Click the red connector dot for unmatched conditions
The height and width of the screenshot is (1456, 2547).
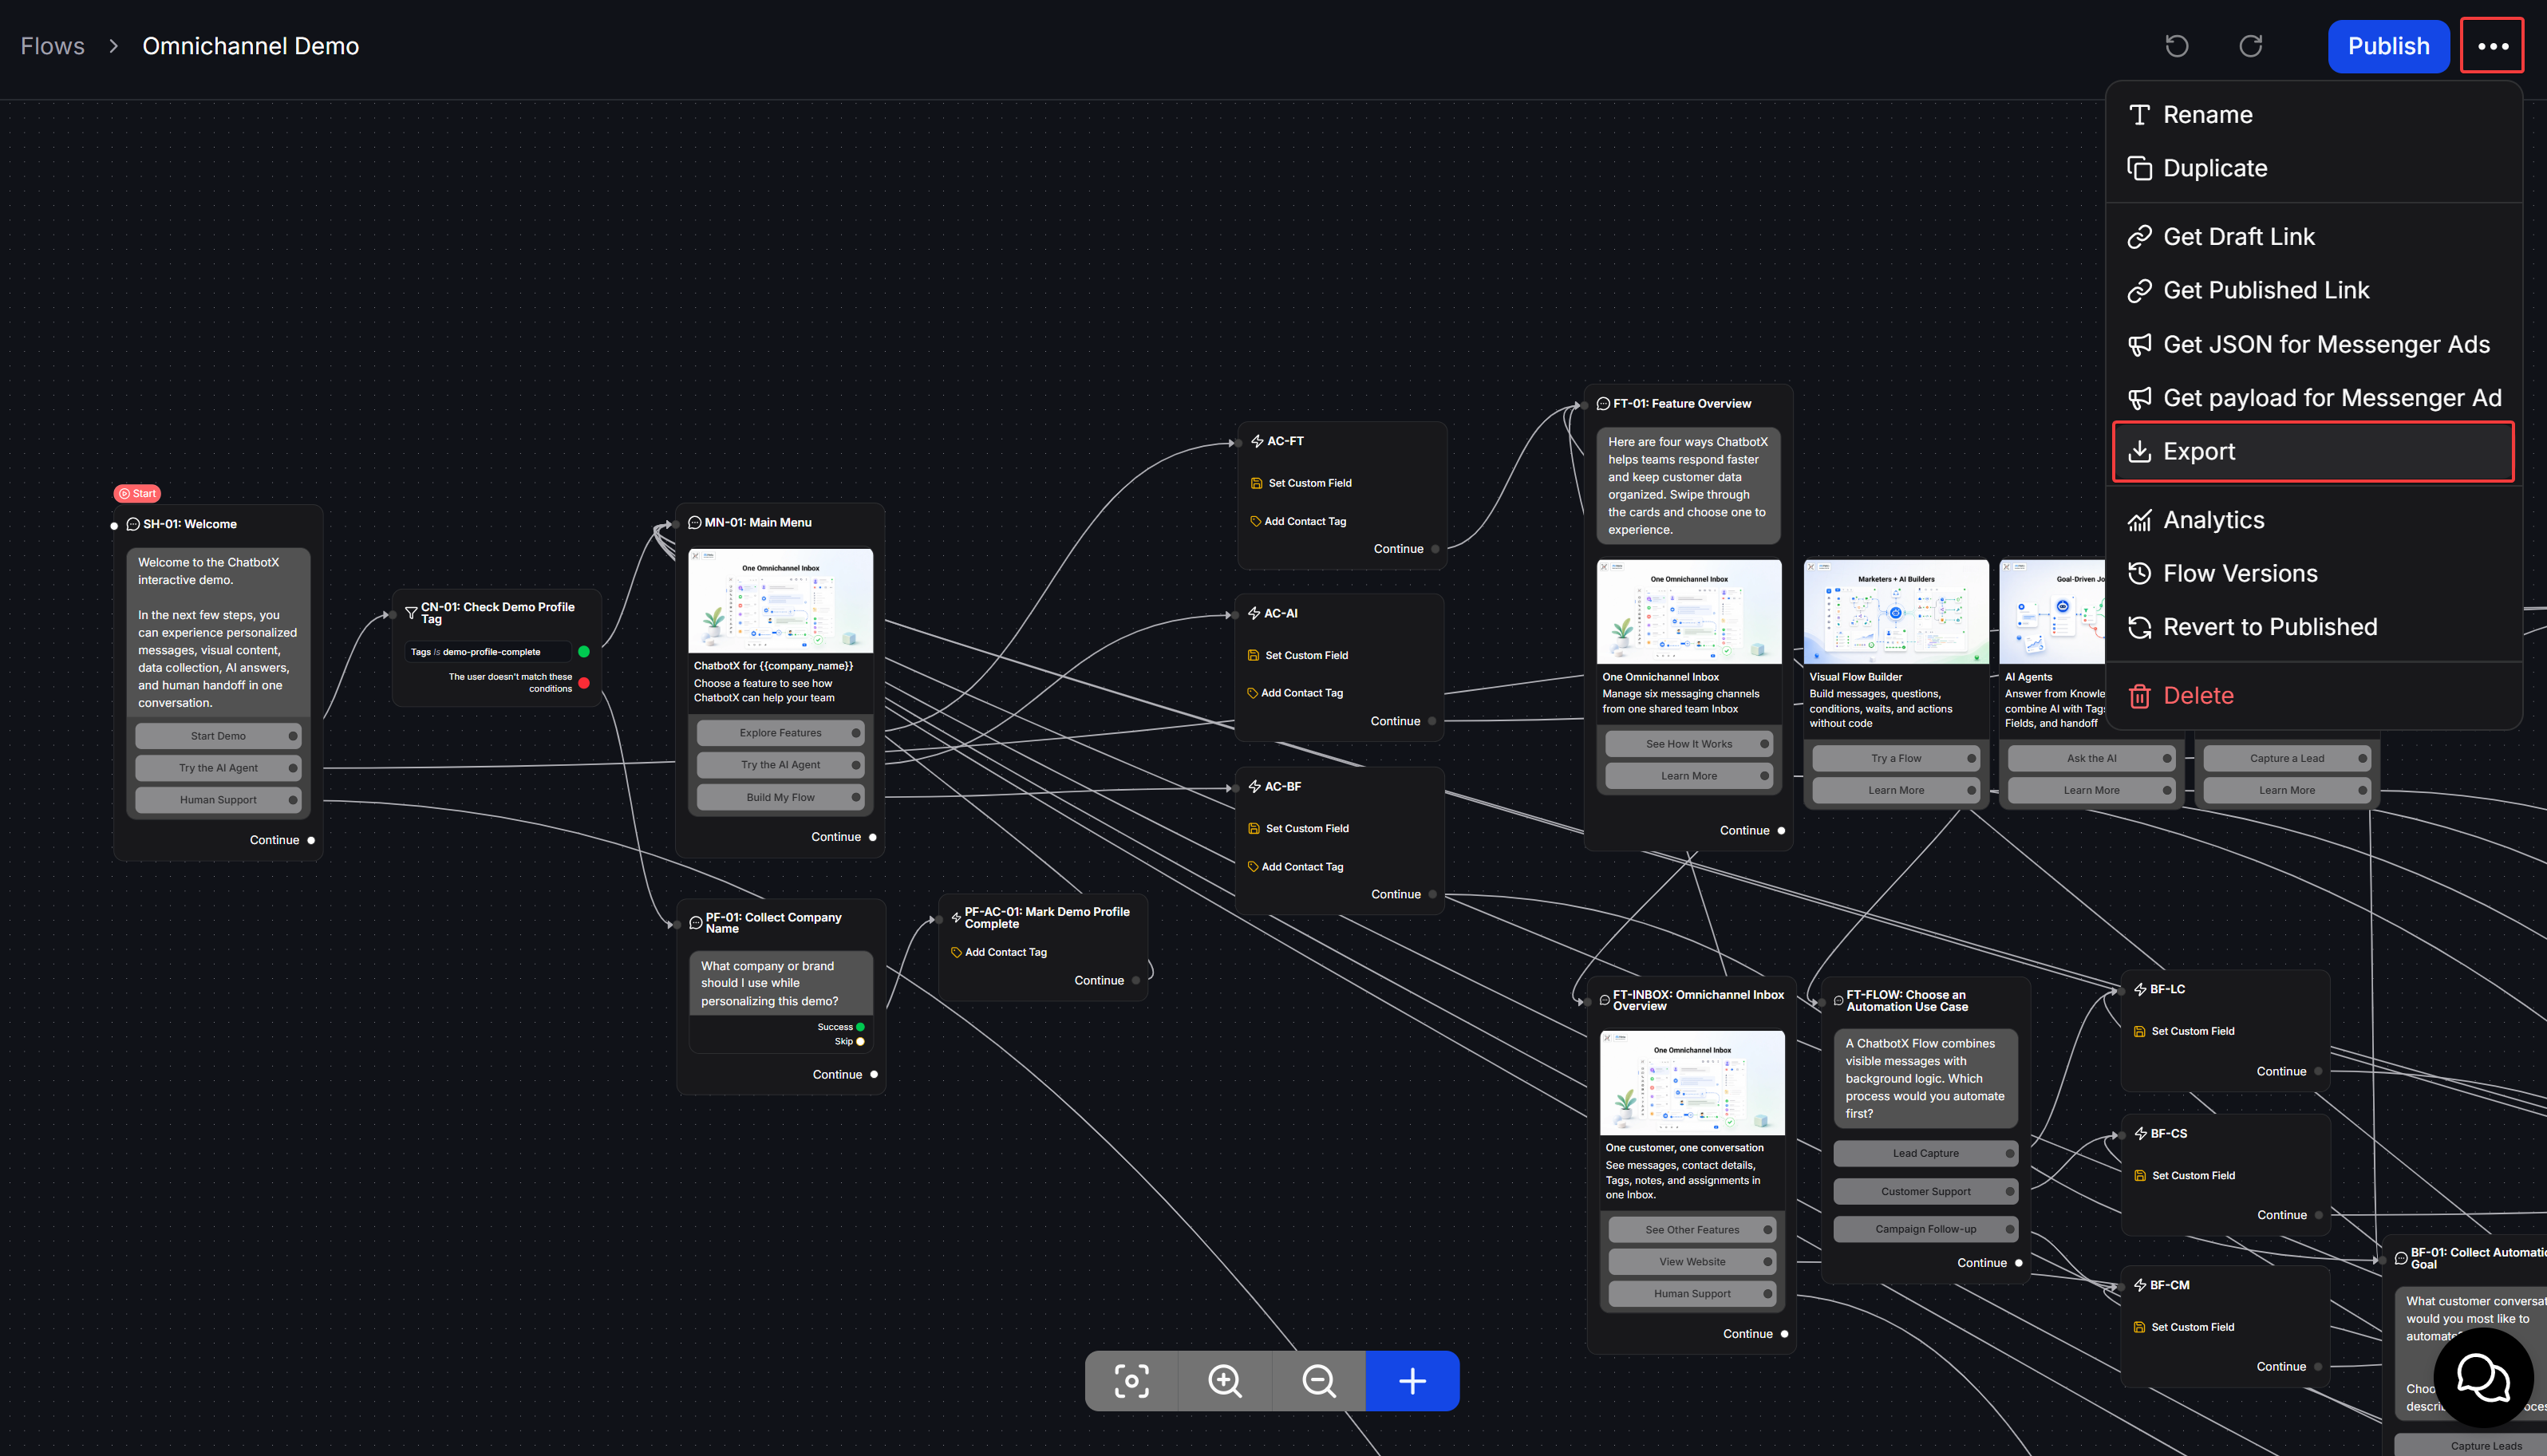tap(584, 683)
